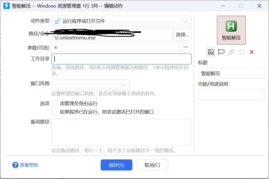Click the Quicker app logo in title bar
This screenshot has width=269, height=179.
coord(7,6)
